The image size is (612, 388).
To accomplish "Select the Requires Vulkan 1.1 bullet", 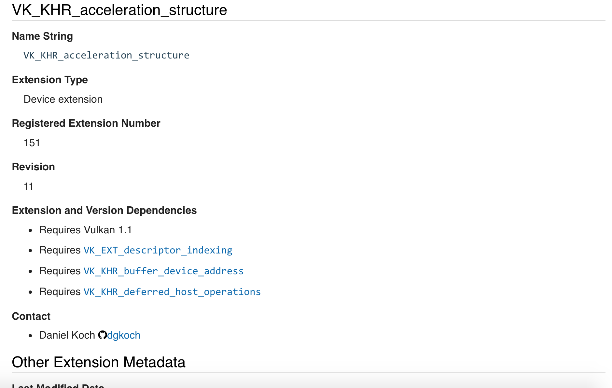I will tap(86, 230).
